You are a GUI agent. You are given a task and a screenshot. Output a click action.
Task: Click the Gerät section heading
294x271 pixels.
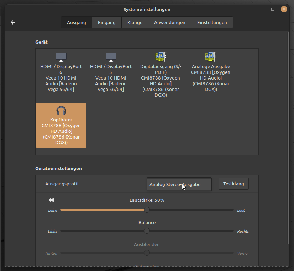(x=41, y=42)
